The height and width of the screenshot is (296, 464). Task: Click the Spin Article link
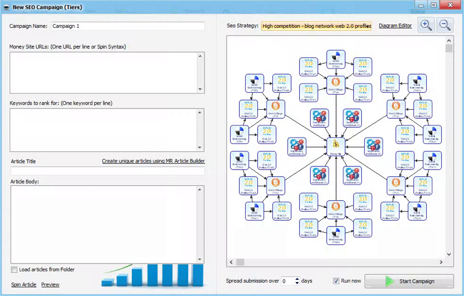(24, 285)
